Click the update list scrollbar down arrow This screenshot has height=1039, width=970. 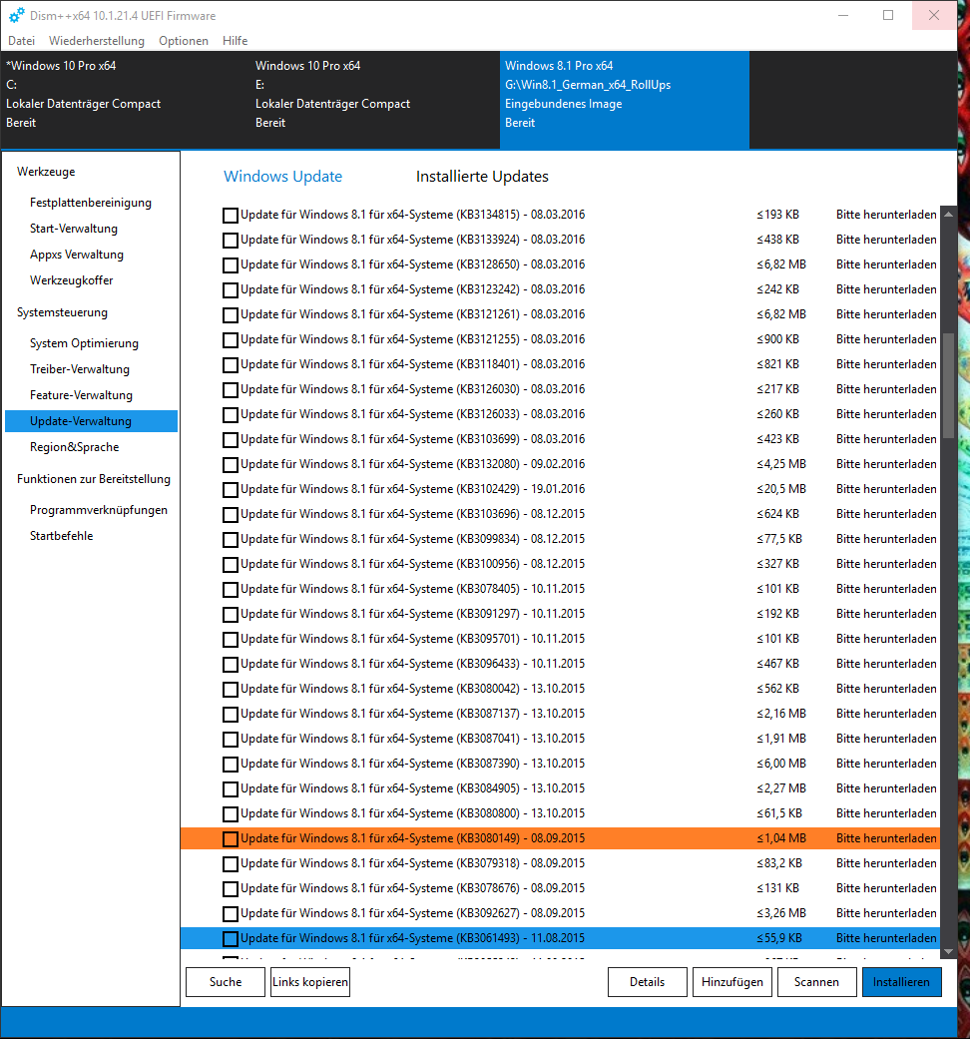[x=948, y=951]
